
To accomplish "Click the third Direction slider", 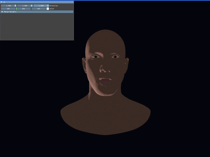I will 41,5.
